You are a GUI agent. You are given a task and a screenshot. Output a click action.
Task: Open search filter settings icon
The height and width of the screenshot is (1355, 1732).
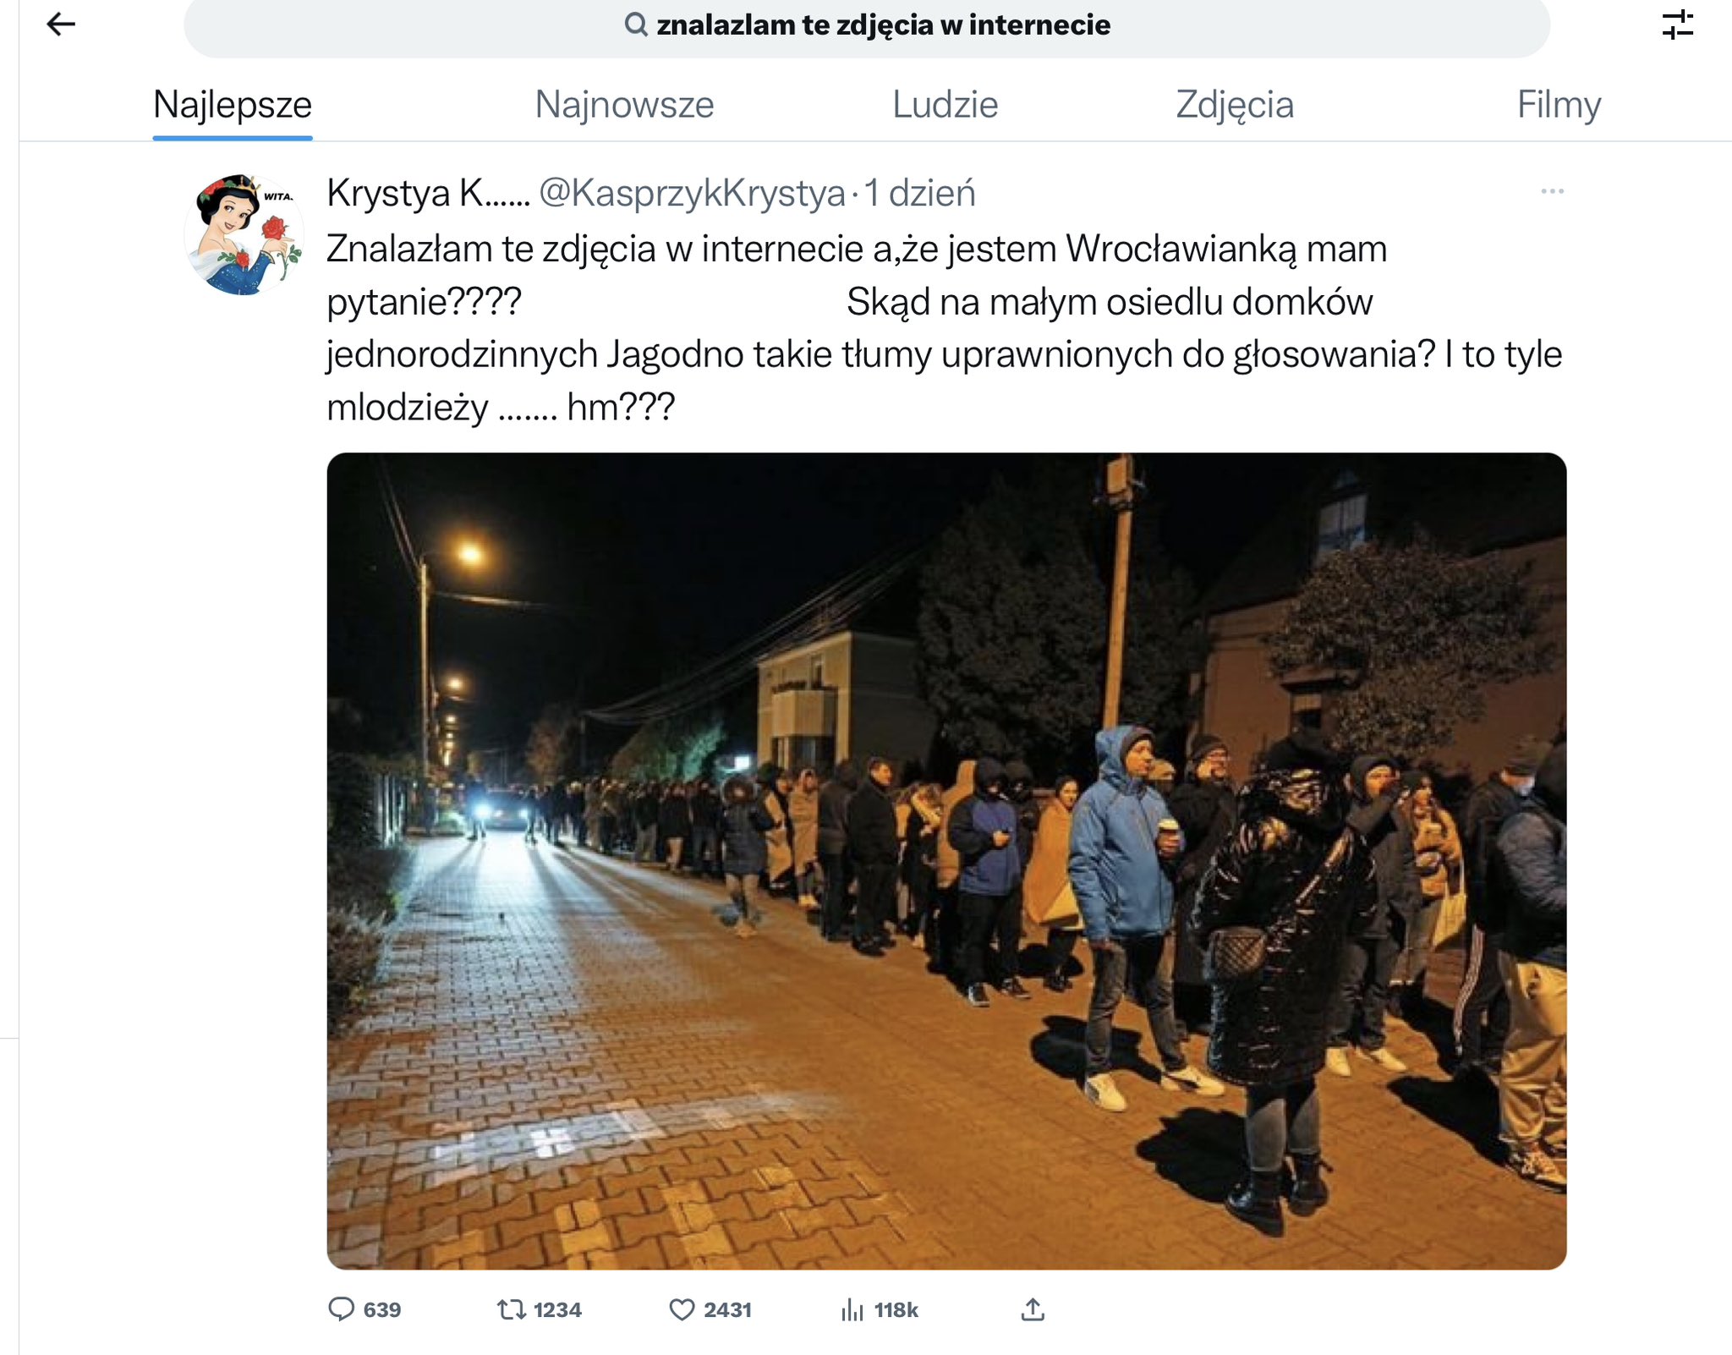tap(1677, 25)
